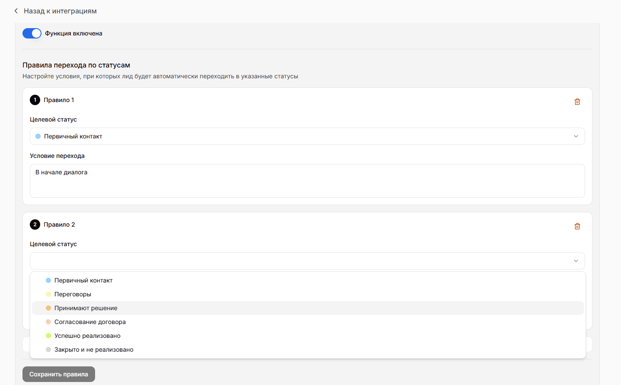
Task: Go back via "Назад к интеграциям" link
Action: tap(60, 11)
